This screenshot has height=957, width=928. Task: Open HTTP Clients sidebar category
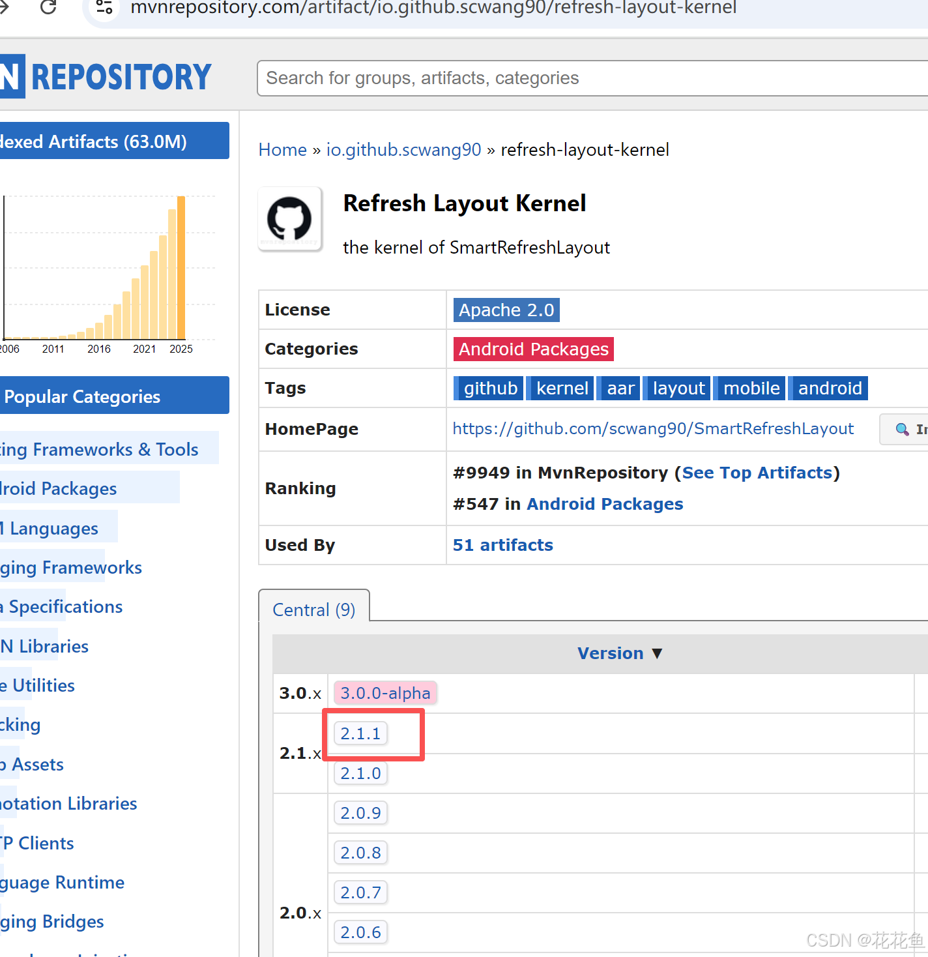37,843
